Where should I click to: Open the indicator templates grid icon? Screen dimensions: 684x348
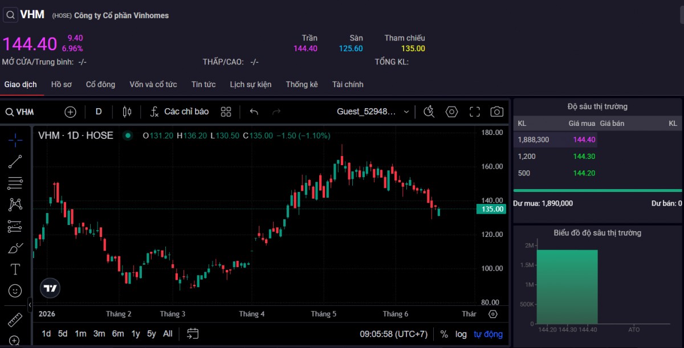(226, 112)
